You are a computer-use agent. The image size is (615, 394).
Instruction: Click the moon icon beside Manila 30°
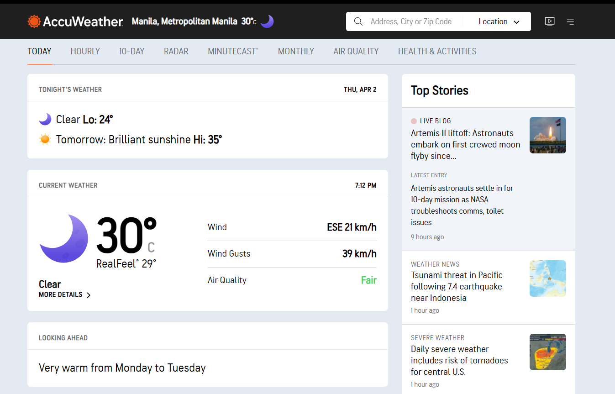[x=267, y=21]
